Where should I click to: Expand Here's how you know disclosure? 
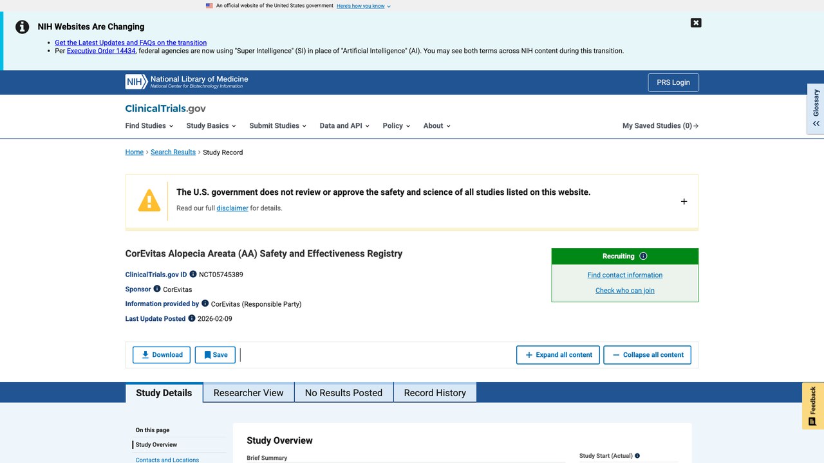click(363, 6)
